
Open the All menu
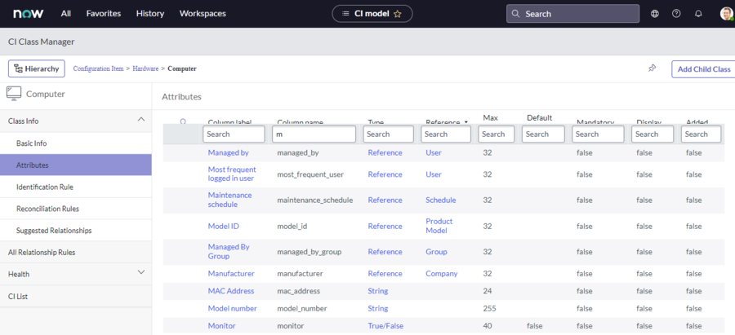coord(66,14)
